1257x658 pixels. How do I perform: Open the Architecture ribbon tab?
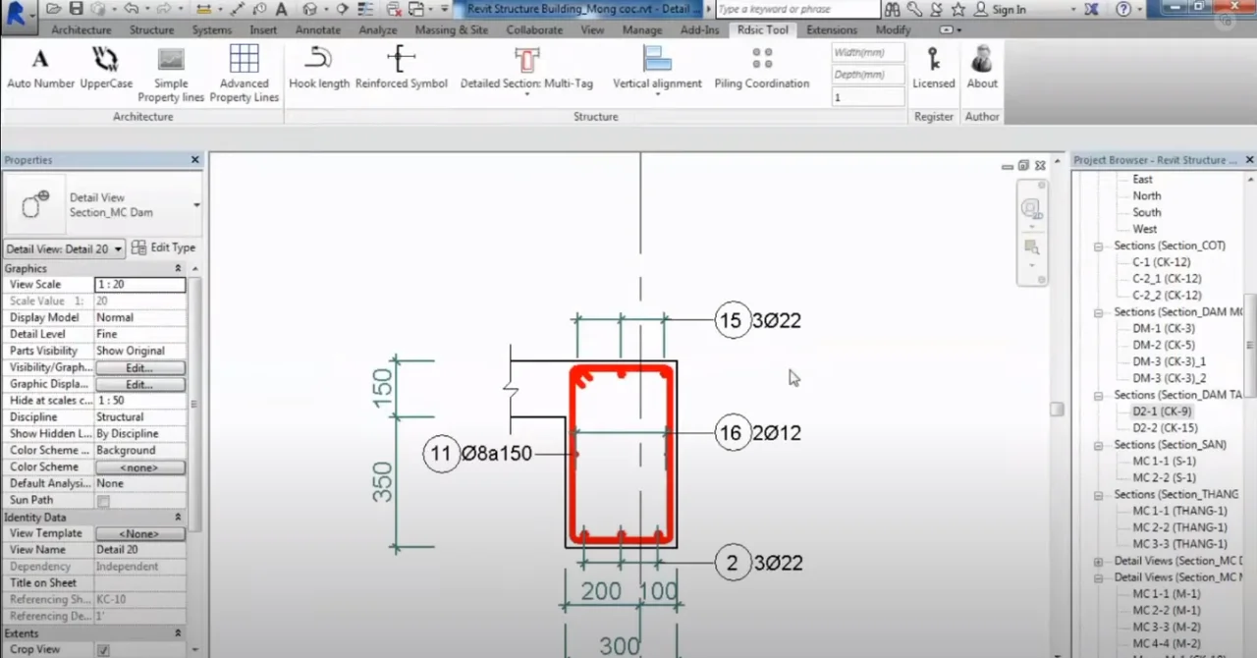point(82,29)
